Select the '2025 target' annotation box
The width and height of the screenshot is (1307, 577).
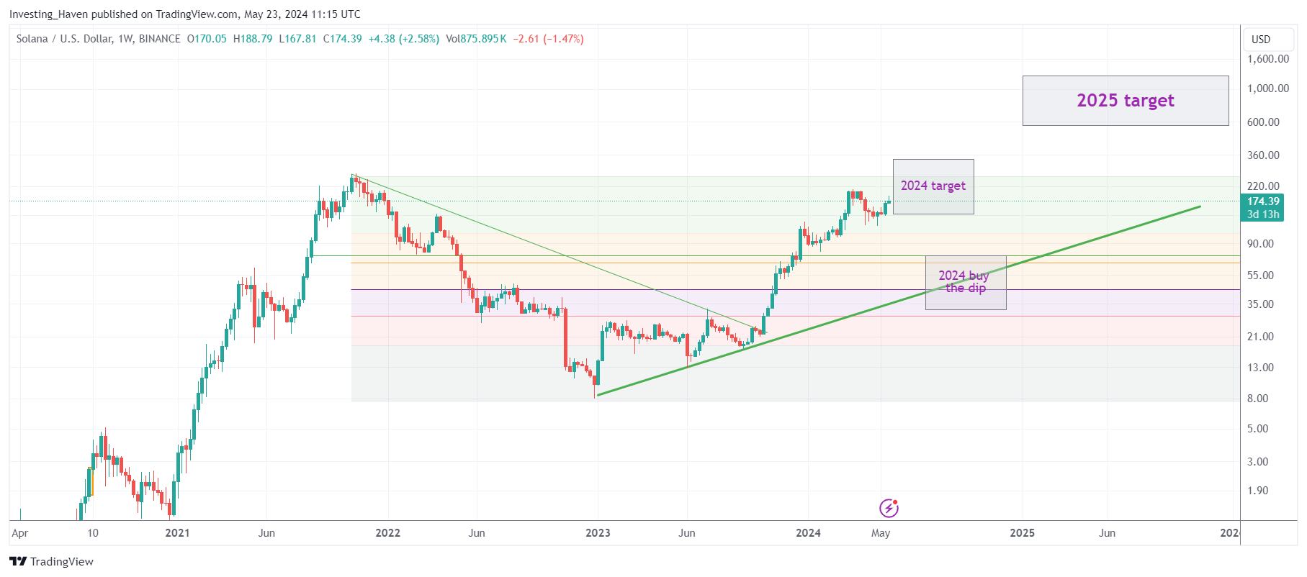(x=1126, y=101)
